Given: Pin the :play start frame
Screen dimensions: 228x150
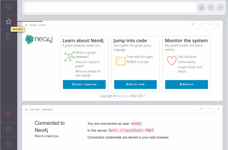Looking at the screenshot, I should (193, 25).
